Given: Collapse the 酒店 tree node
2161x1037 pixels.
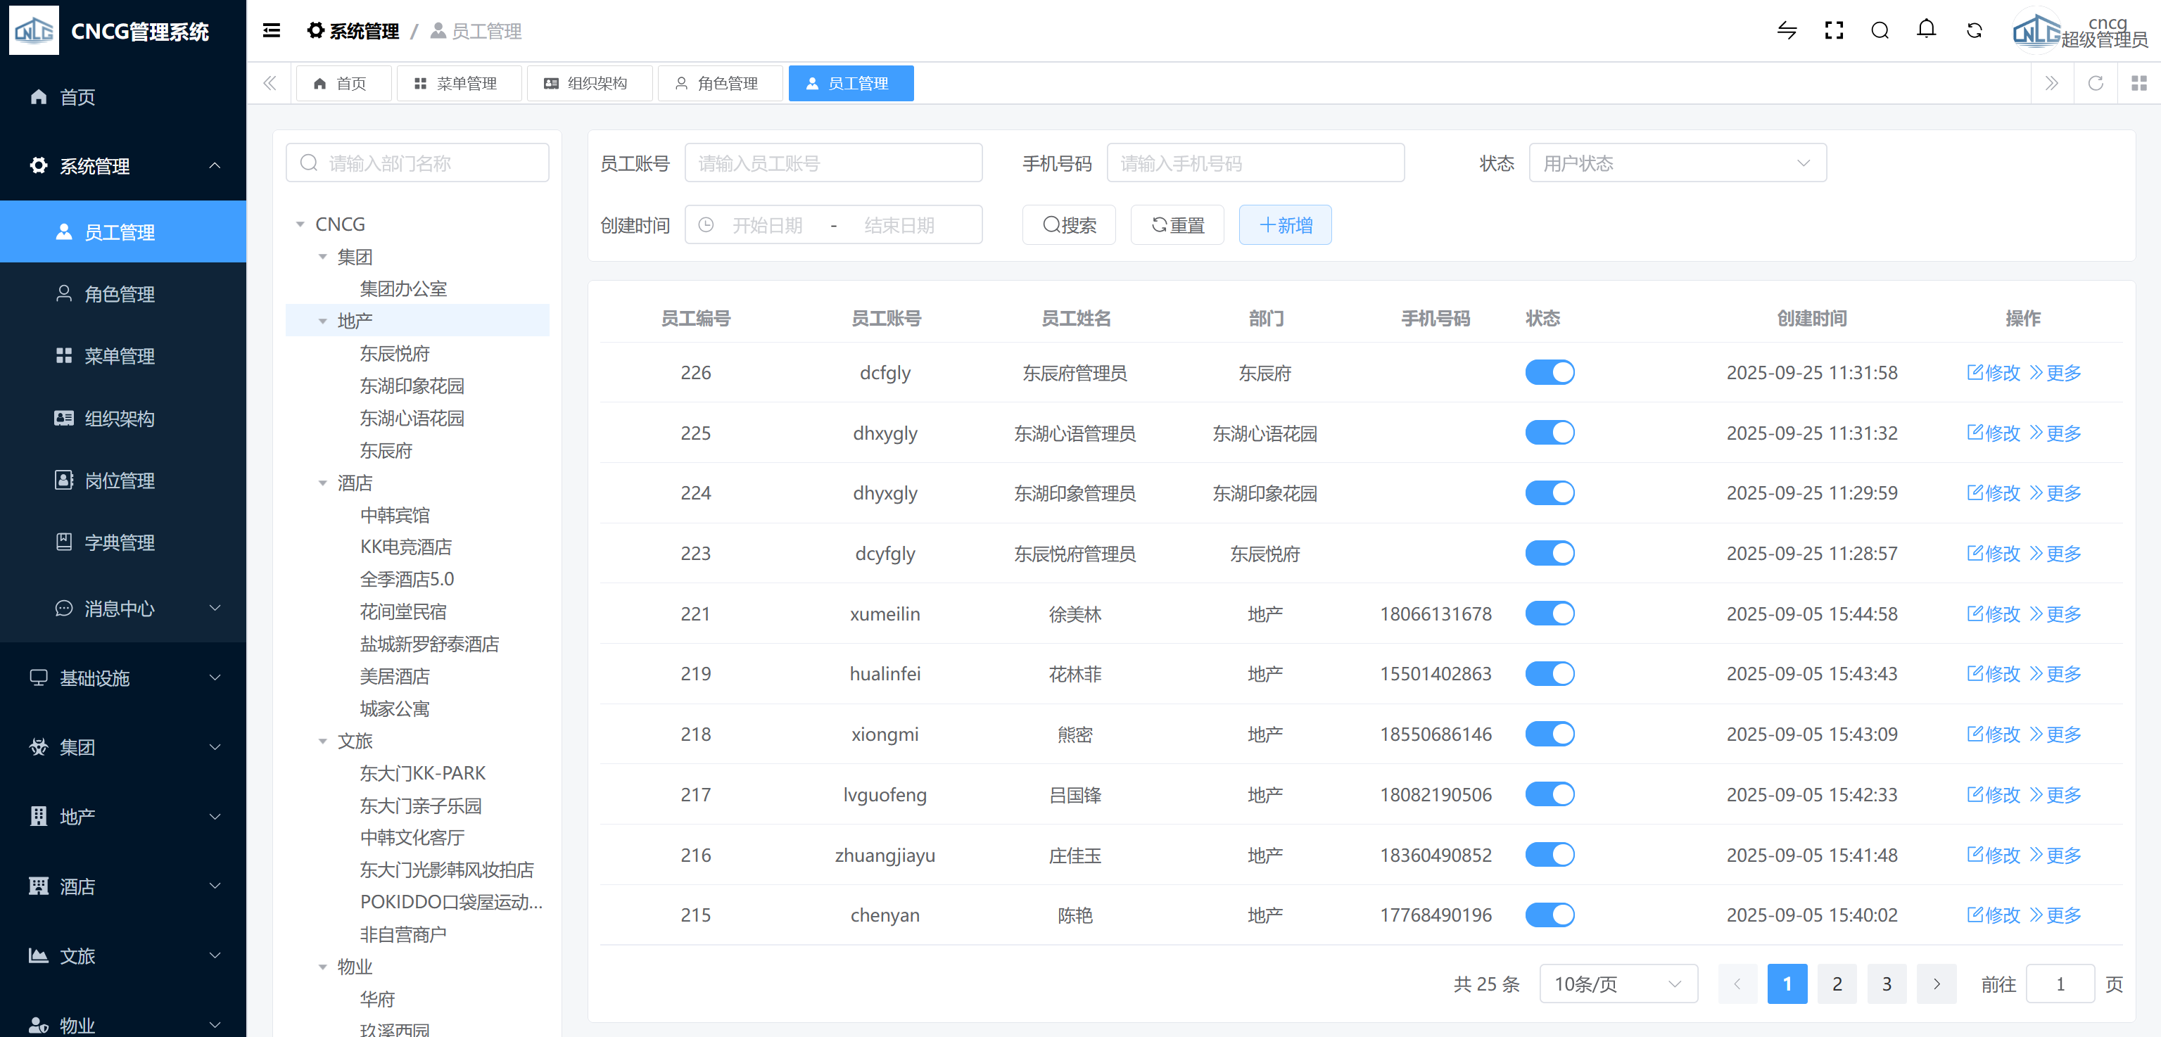Looking at the screenshot, I should tap(323, 483).
